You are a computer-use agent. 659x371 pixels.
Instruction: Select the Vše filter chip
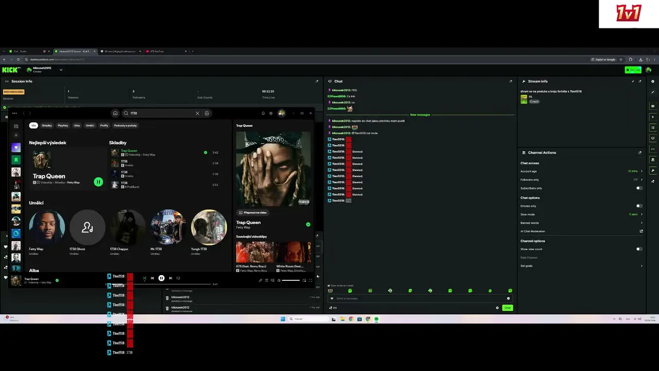[x=33, y=125]
